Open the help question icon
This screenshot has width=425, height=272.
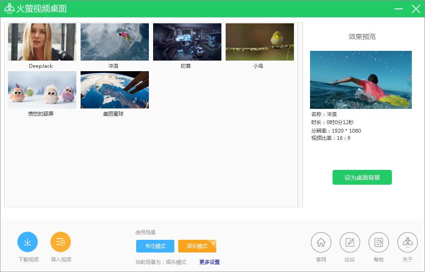(379, 242)
